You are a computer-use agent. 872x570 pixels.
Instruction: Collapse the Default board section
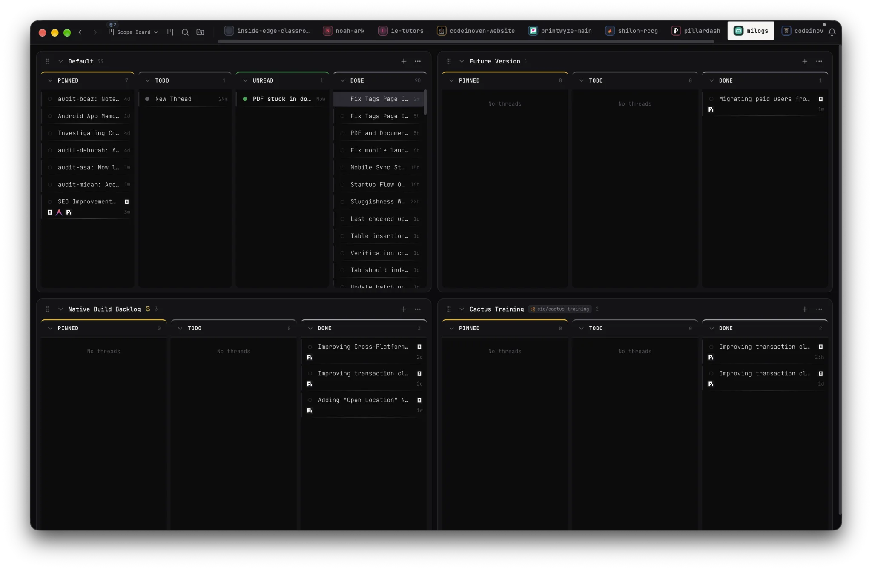click(60, 61)
